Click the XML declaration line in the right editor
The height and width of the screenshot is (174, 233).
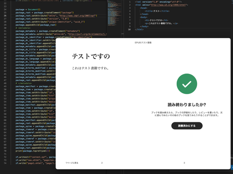(158, 2)
